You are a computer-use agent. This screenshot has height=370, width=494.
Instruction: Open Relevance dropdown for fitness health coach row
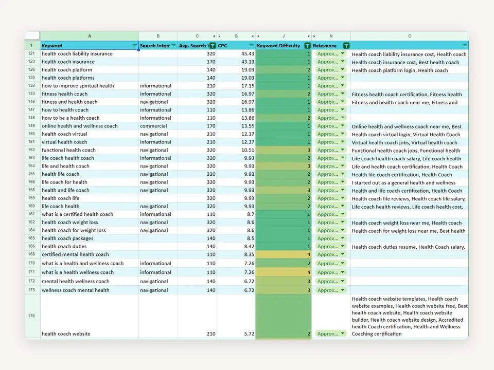[x=343, y=94]
